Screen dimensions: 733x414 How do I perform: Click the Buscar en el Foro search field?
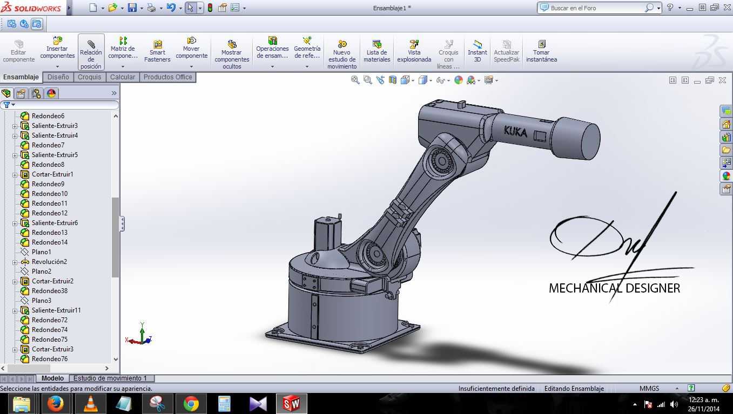coord(597,8)
